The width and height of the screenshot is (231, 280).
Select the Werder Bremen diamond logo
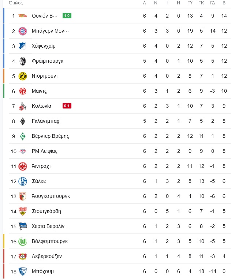pyautogui.click(x=23, y=136)
